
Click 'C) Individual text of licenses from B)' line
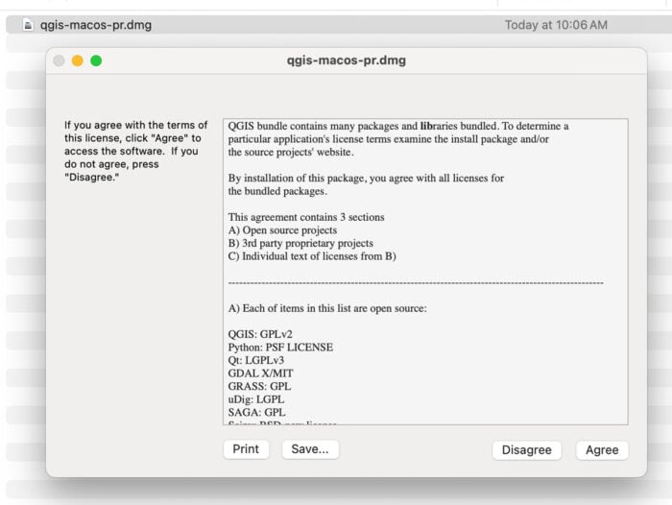(x=312, y=256)
